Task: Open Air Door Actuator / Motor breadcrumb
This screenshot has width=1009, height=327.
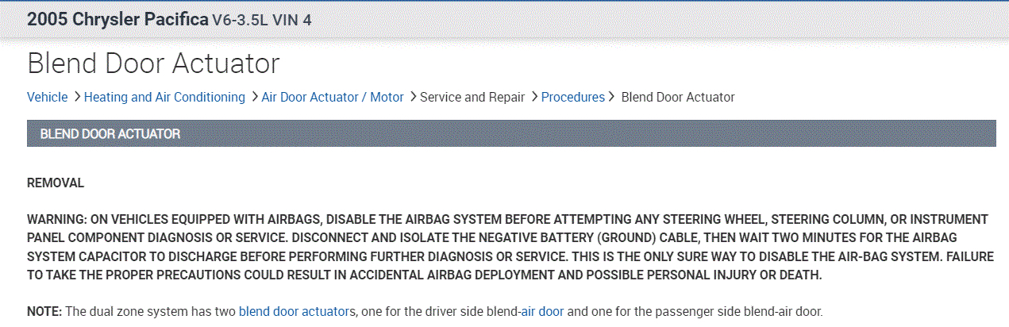Action: (333, 97)
